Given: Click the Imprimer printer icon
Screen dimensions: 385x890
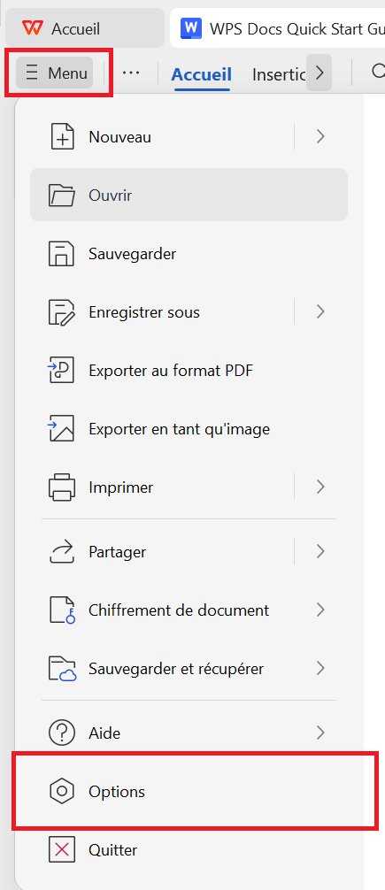Looking at the screenshot, I should [62, 487].
